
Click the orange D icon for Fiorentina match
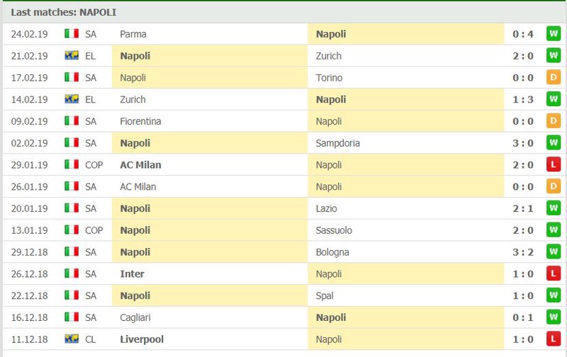[553, 121]
